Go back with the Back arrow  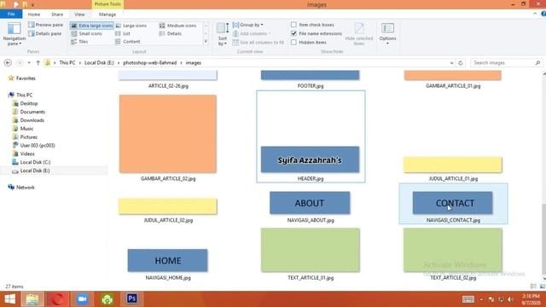pos(8,63)
